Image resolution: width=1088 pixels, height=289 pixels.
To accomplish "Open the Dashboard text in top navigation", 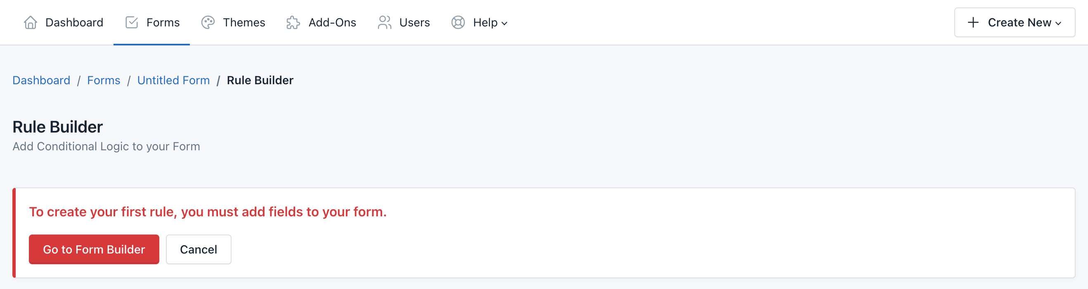I will point(74,22).
